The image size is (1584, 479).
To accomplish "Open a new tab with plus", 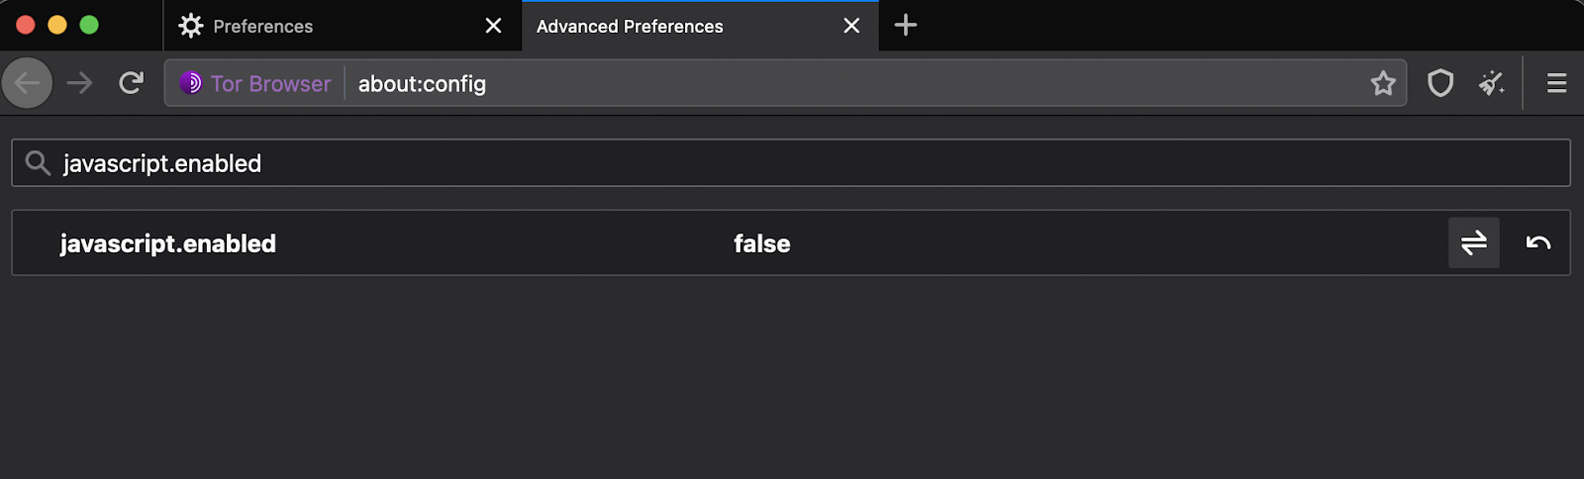I will [x=906, y=26].
